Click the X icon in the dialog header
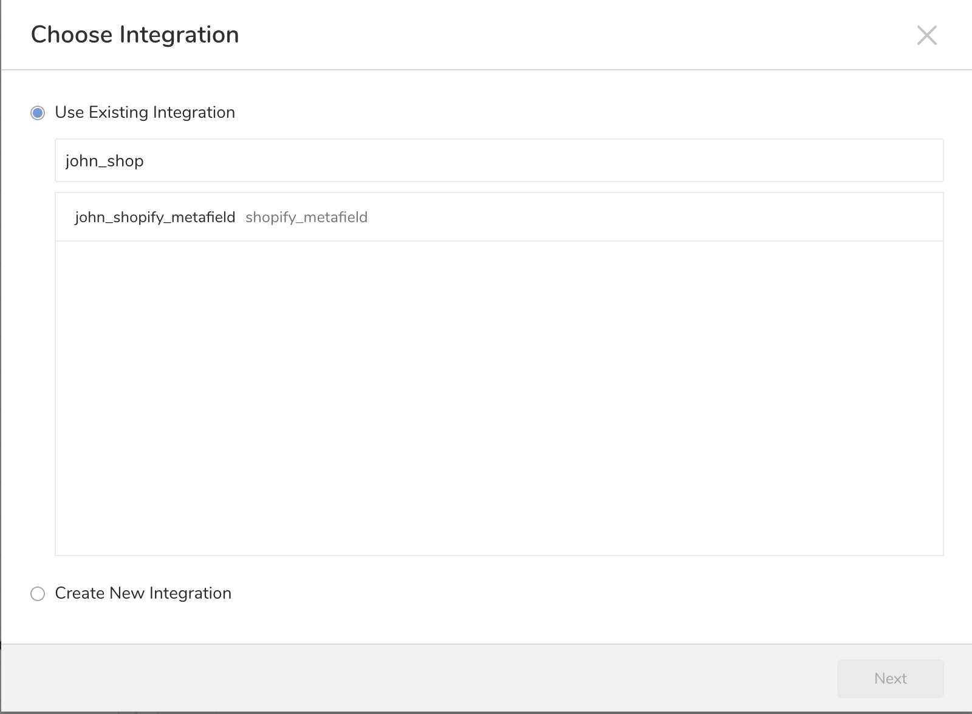The image size is (972, 714). tap(926, 35)
